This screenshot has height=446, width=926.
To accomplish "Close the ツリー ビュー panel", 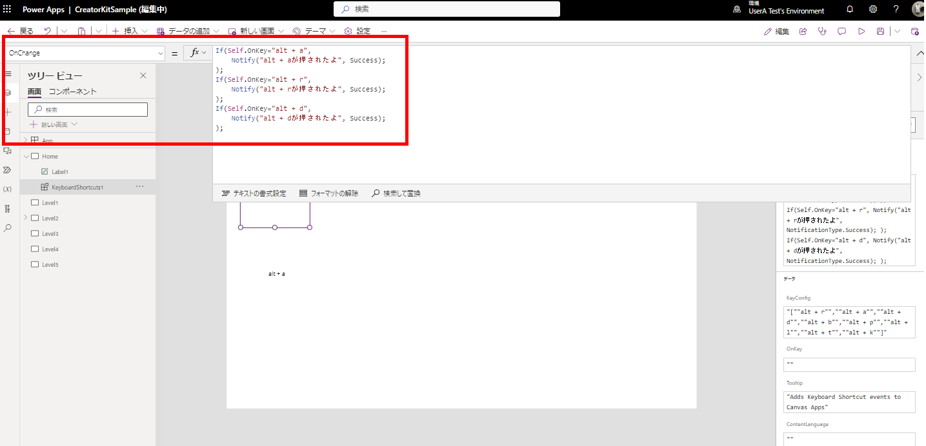I will (143, 75).
